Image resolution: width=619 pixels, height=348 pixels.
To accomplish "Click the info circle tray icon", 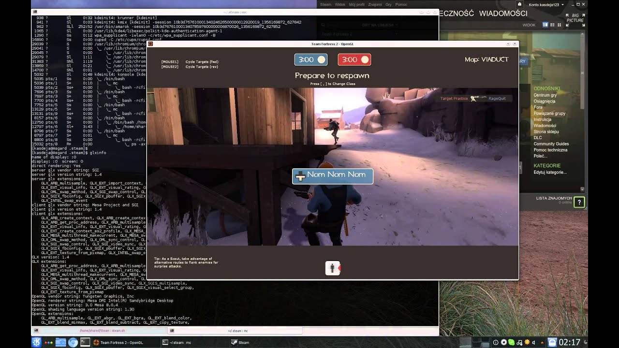I will [496, 342].
